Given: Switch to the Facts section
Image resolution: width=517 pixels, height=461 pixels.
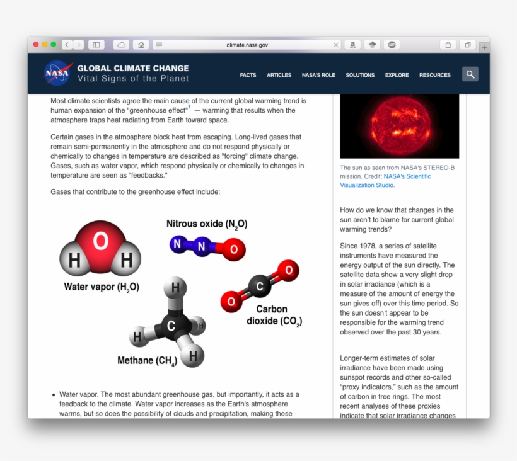Looking at the screenshot, I should [x=248, y=75].
